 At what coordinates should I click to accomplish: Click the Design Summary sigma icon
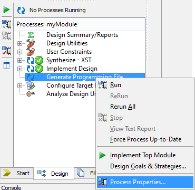(x=31, y=35)
